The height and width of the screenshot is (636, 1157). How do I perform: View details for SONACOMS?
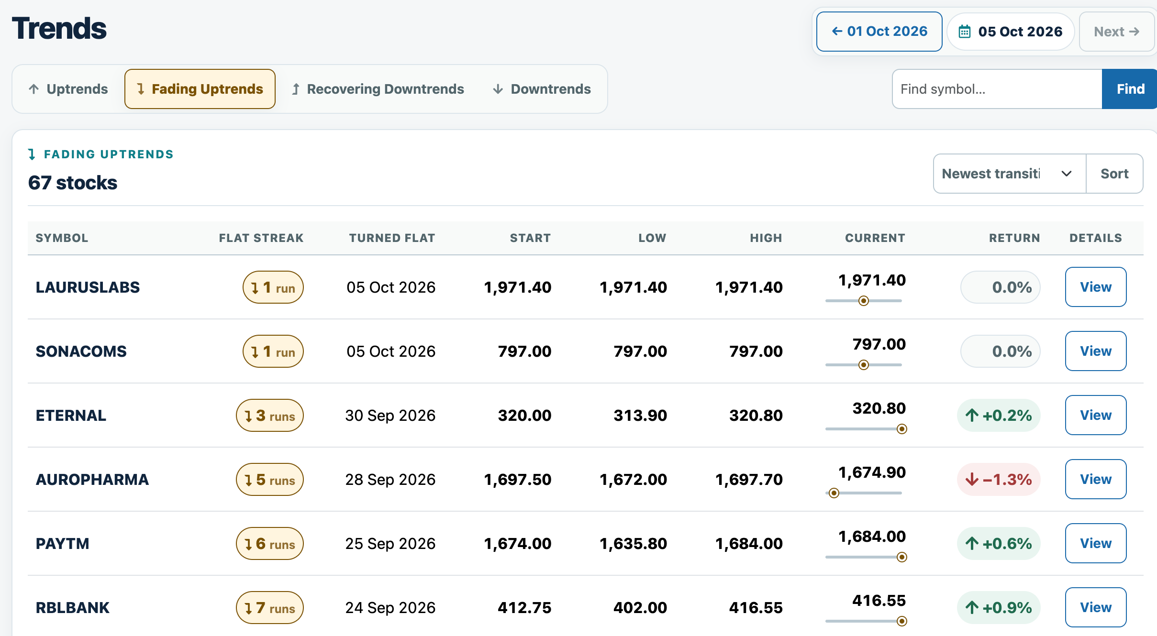pos(1096,351)
